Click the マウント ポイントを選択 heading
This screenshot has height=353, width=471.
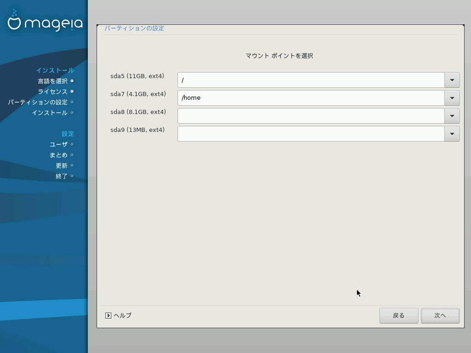[x=279, y=56]
